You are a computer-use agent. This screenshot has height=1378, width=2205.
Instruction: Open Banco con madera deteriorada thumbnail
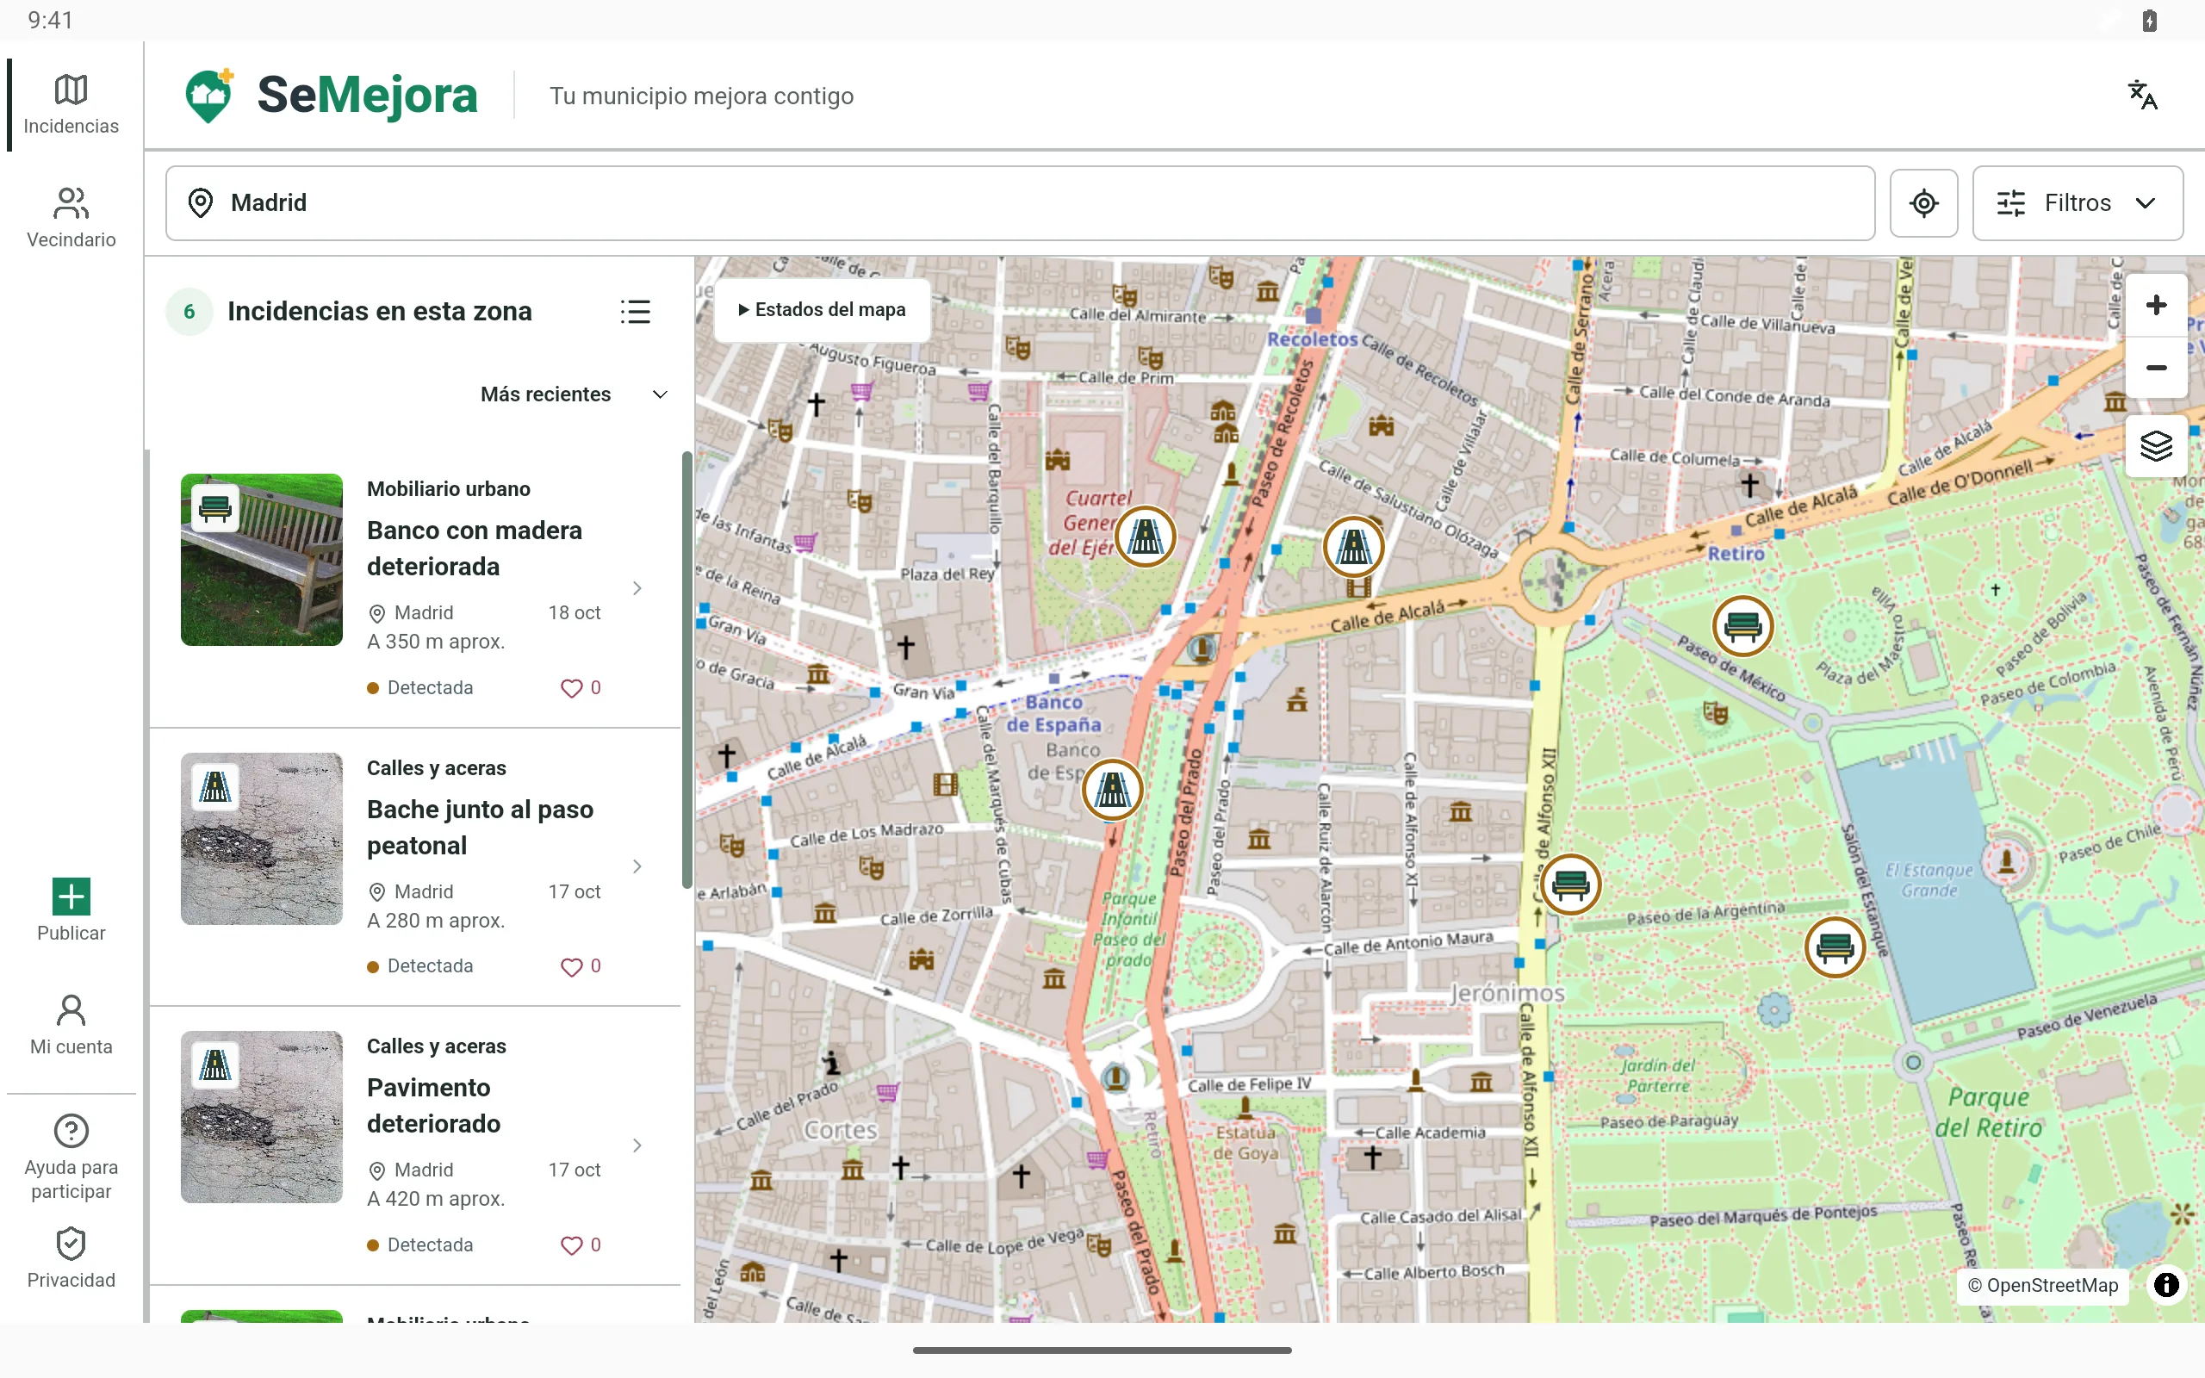tap(262, 560)
